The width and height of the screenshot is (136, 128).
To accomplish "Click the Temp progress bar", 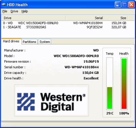I will 109,84.
